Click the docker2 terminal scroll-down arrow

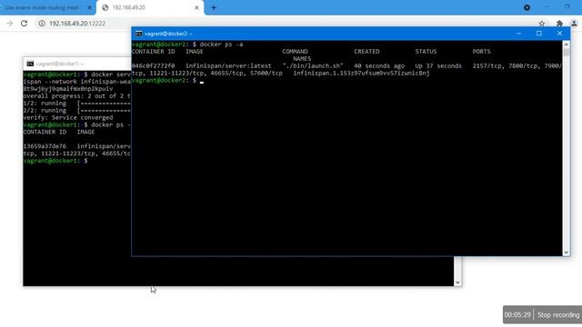click(x=566, y=253)
